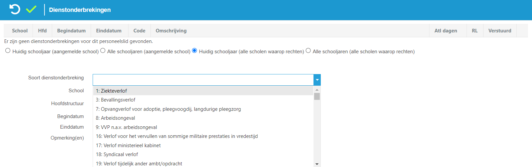Click the Omschrijving column header
This screenshot has height=167, width=532.
click(171, 31)
